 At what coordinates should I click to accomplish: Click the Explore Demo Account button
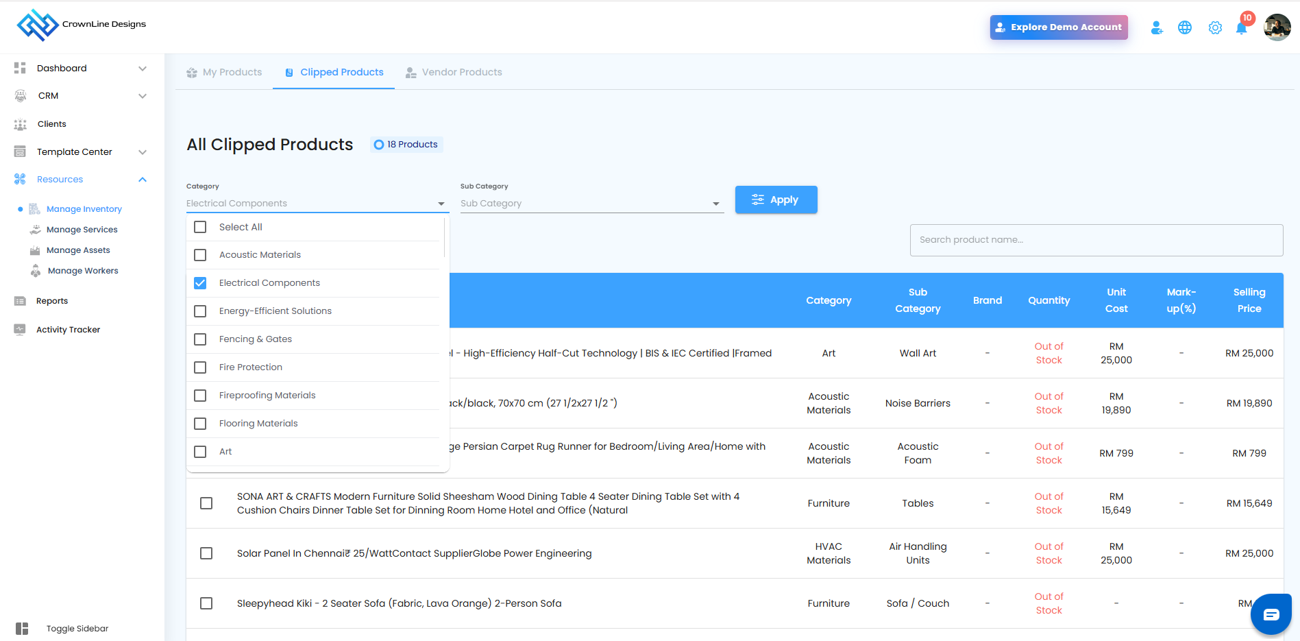click(x=1058, y=27)
